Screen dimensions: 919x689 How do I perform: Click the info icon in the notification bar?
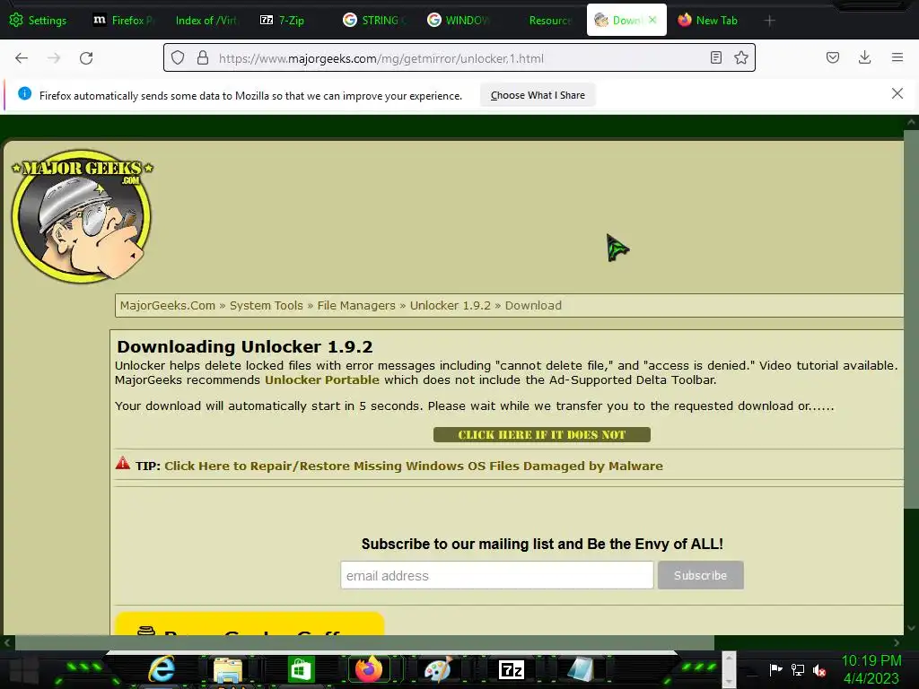click(24, 93)
